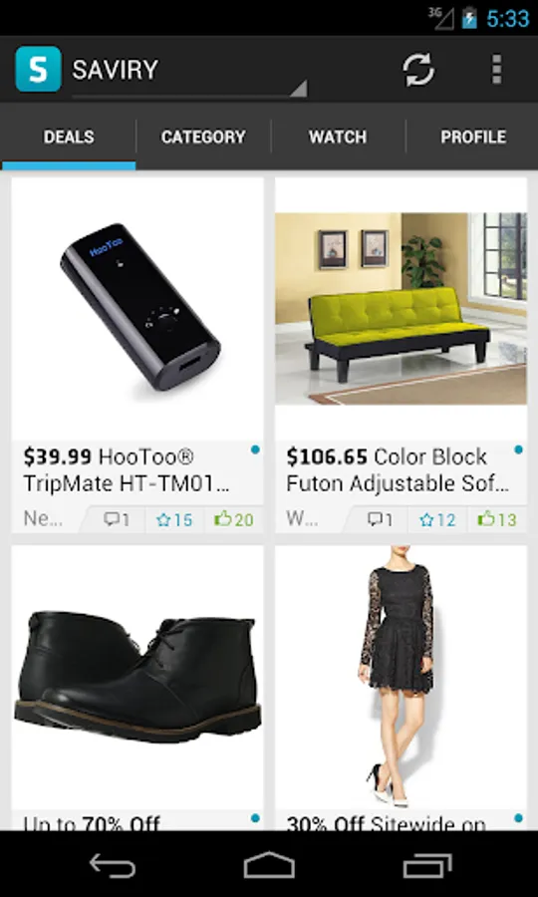This screenshot has height=897, width=538.
Task: Give thumbs up to the Futon deal
Action: click(497, 519)
